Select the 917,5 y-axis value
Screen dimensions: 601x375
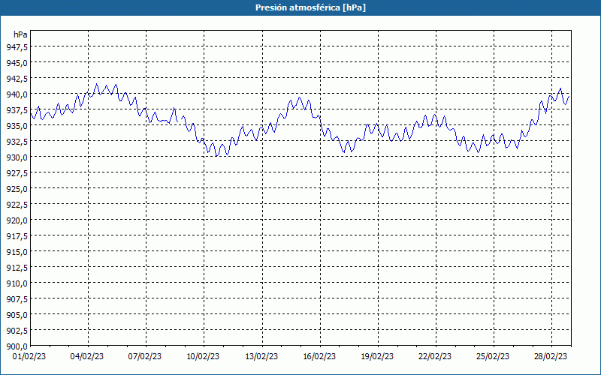click(17, 235)
